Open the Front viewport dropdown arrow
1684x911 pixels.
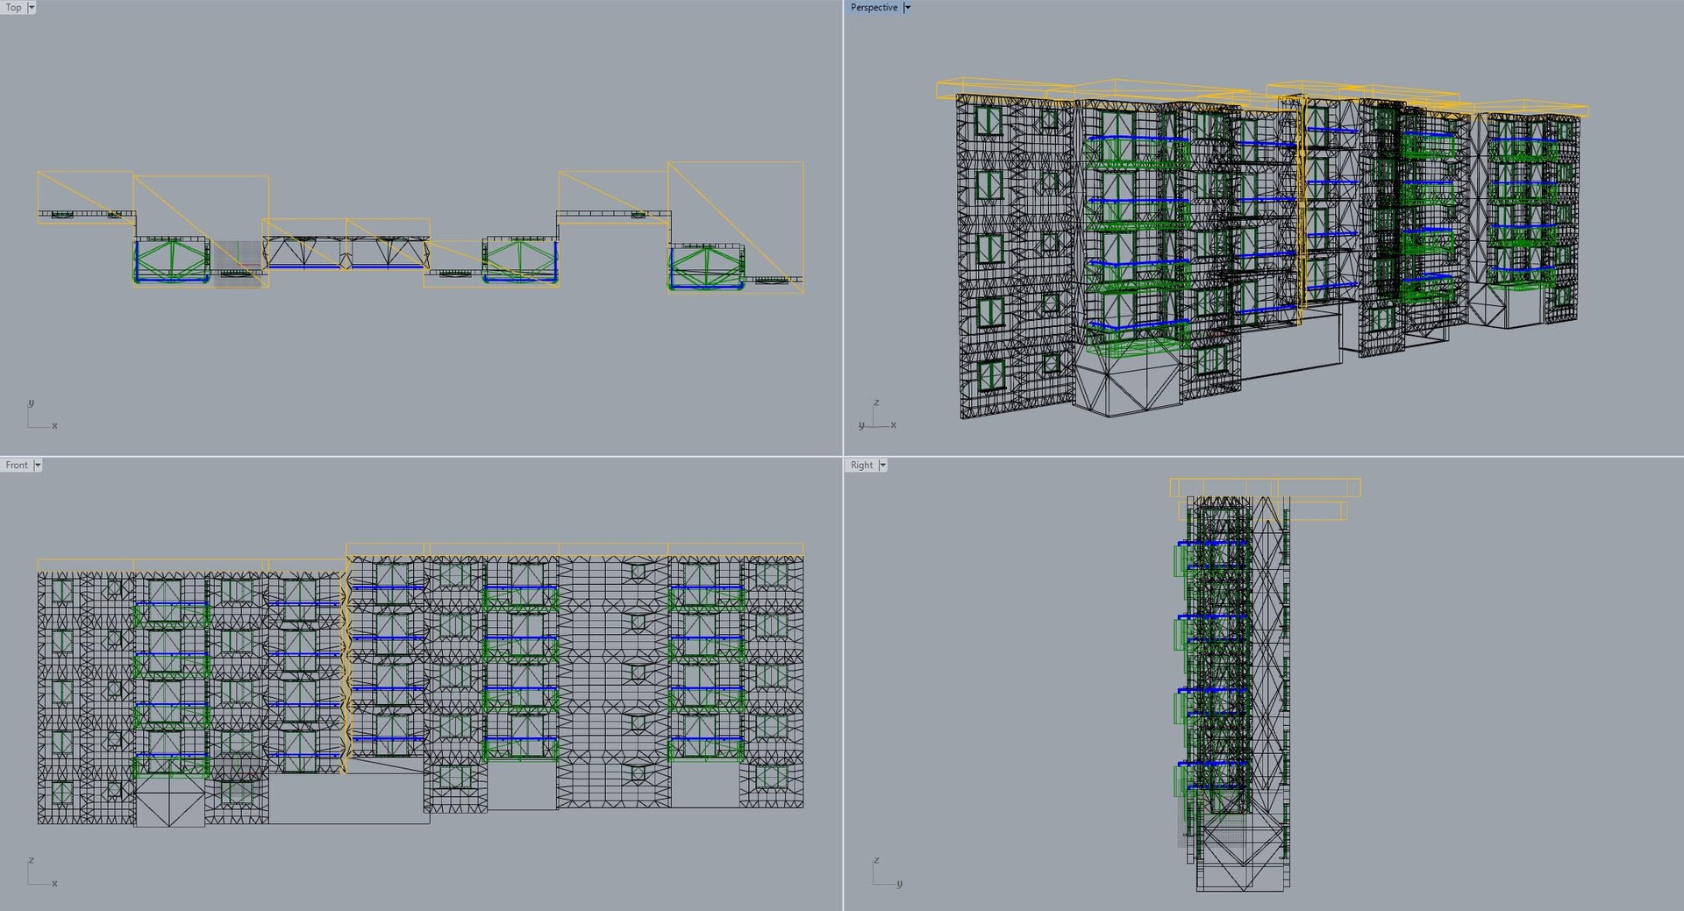tap(38, 465)
